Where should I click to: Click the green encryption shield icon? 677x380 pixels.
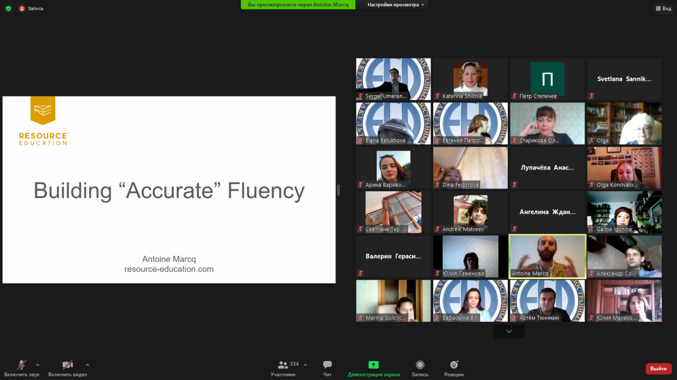(8, 8)
